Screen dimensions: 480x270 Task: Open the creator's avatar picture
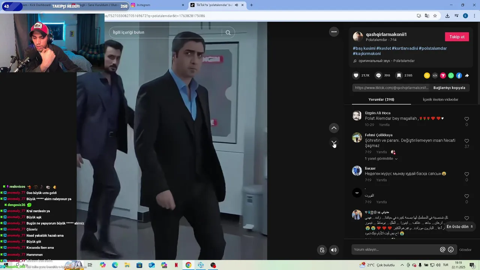358,37
